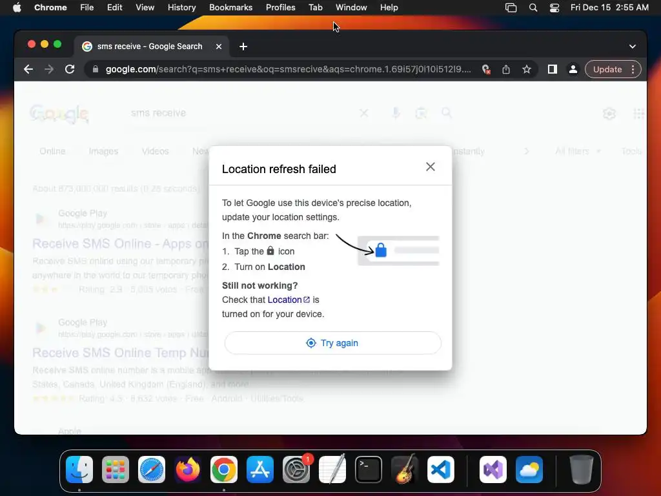
Task: Click the Try again button
Action: [x=332, y=343]
